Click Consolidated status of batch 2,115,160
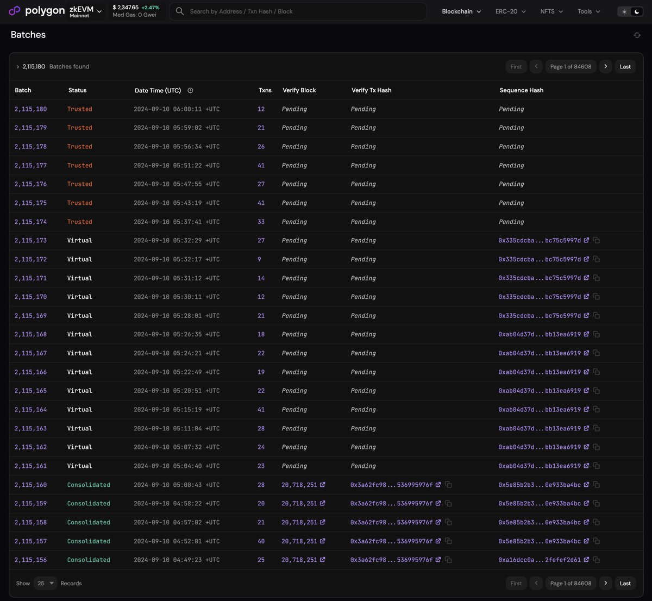 click(89, 485)
